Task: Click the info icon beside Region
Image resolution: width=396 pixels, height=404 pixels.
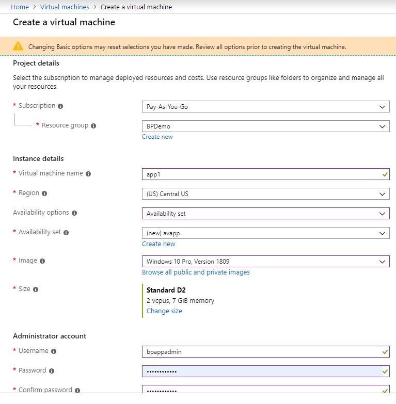Action: 44,193
